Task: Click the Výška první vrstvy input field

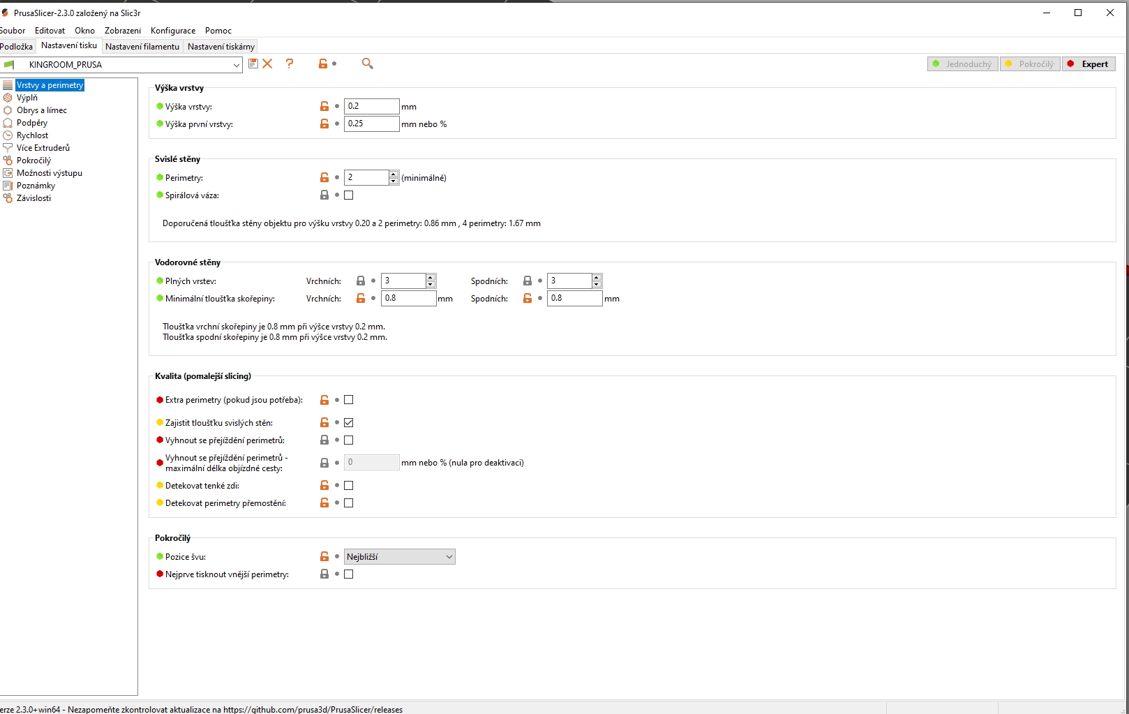Action: [371, 124]
